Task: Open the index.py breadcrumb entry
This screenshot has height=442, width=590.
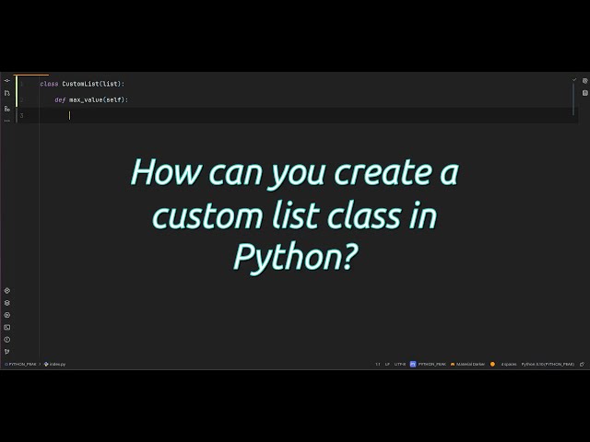Action: pyautogui.click(x=57, y=364)
